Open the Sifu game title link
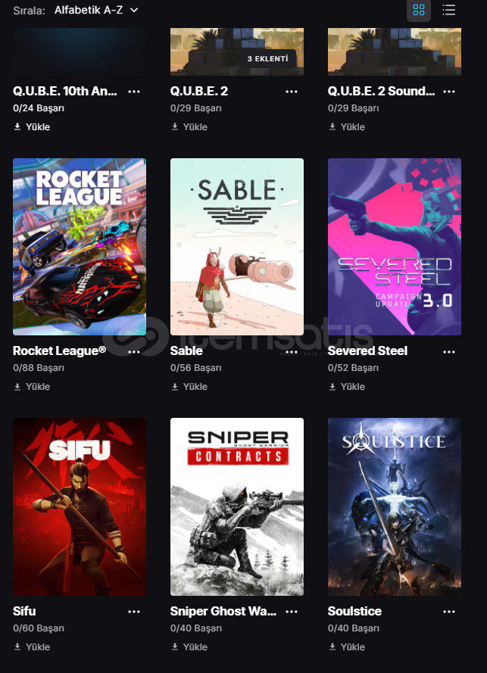This screenshot has width=487, height=673. (x=24, y=611)
